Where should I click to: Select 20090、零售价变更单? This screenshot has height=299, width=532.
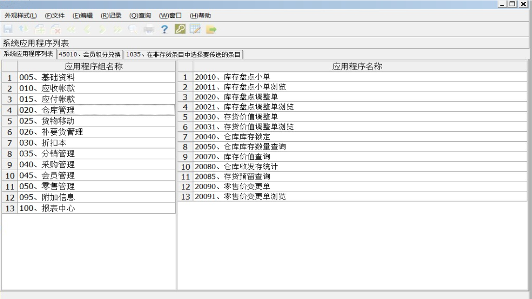coord(360,186)
